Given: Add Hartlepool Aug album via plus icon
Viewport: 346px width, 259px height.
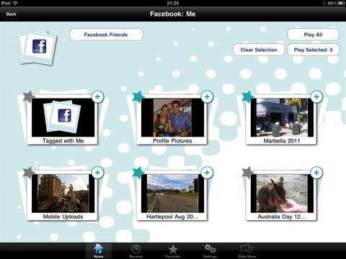Looking at the screenshot, I should coord(207,173).
